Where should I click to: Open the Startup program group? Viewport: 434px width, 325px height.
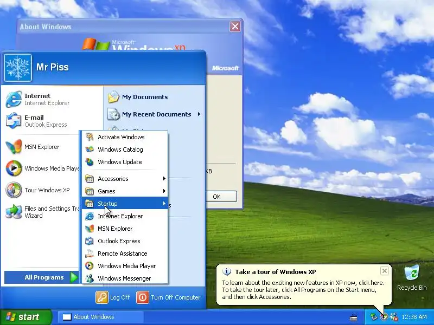(x=125, y=204)
